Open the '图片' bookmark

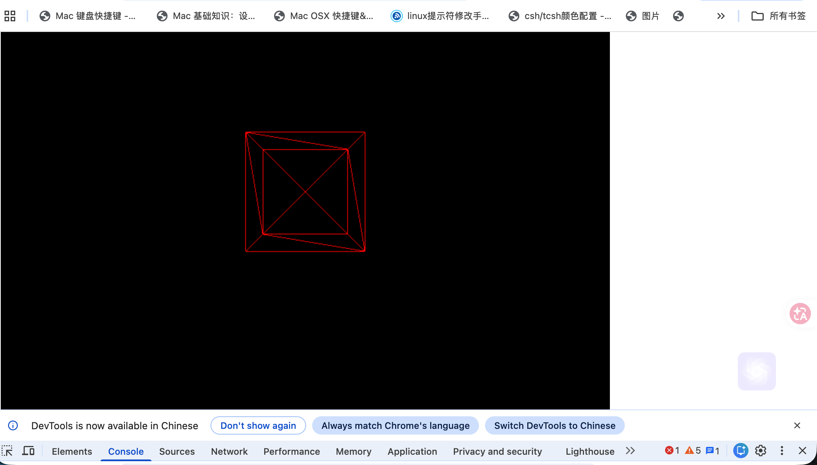click(x=643, y=16)
